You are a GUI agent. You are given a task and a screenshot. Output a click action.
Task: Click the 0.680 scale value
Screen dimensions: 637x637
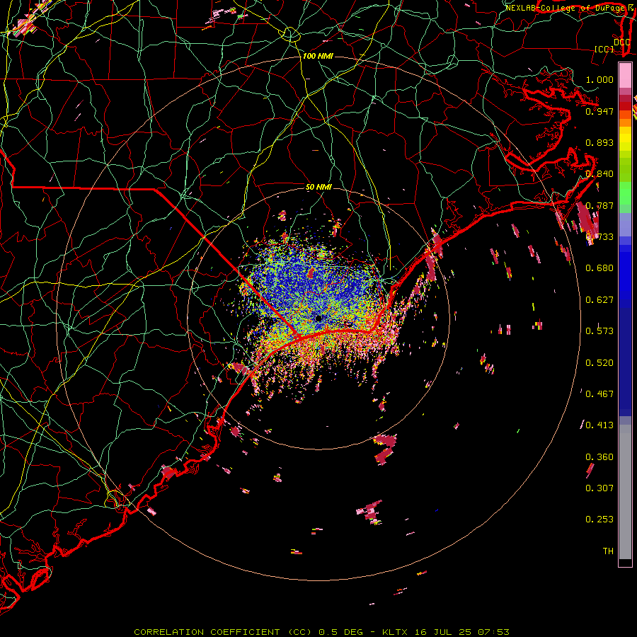[599, 268]
